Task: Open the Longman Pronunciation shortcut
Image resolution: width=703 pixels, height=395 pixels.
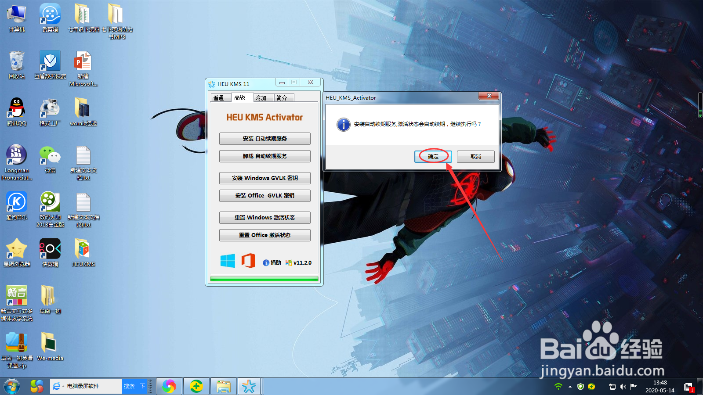Action: click(17, 163)
